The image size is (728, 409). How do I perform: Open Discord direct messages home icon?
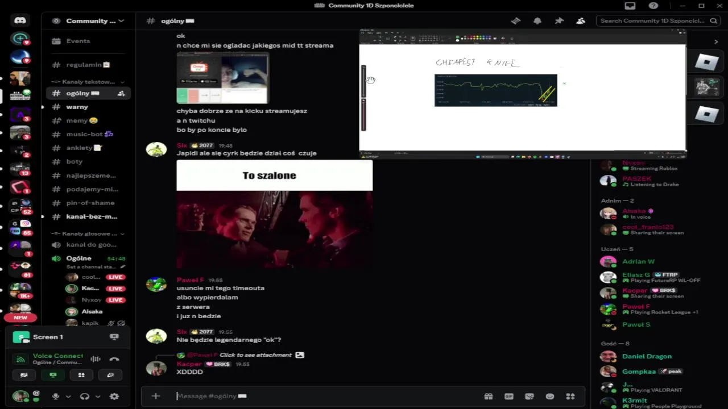coord(20,20)
